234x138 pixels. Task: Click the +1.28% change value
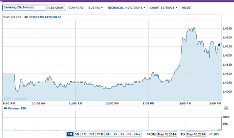[x=214, y=134]
